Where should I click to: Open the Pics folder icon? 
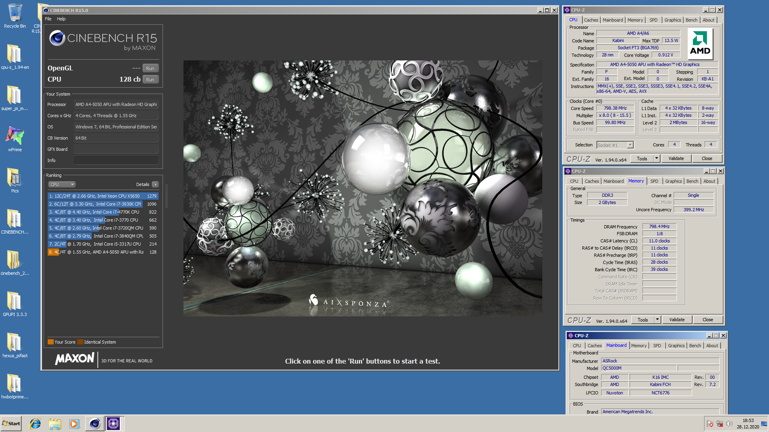[15, 180]
